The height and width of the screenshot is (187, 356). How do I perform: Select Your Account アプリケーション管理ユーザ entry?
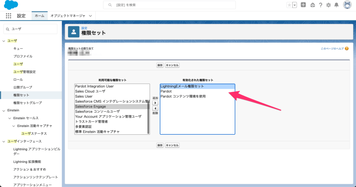[111, 116]
